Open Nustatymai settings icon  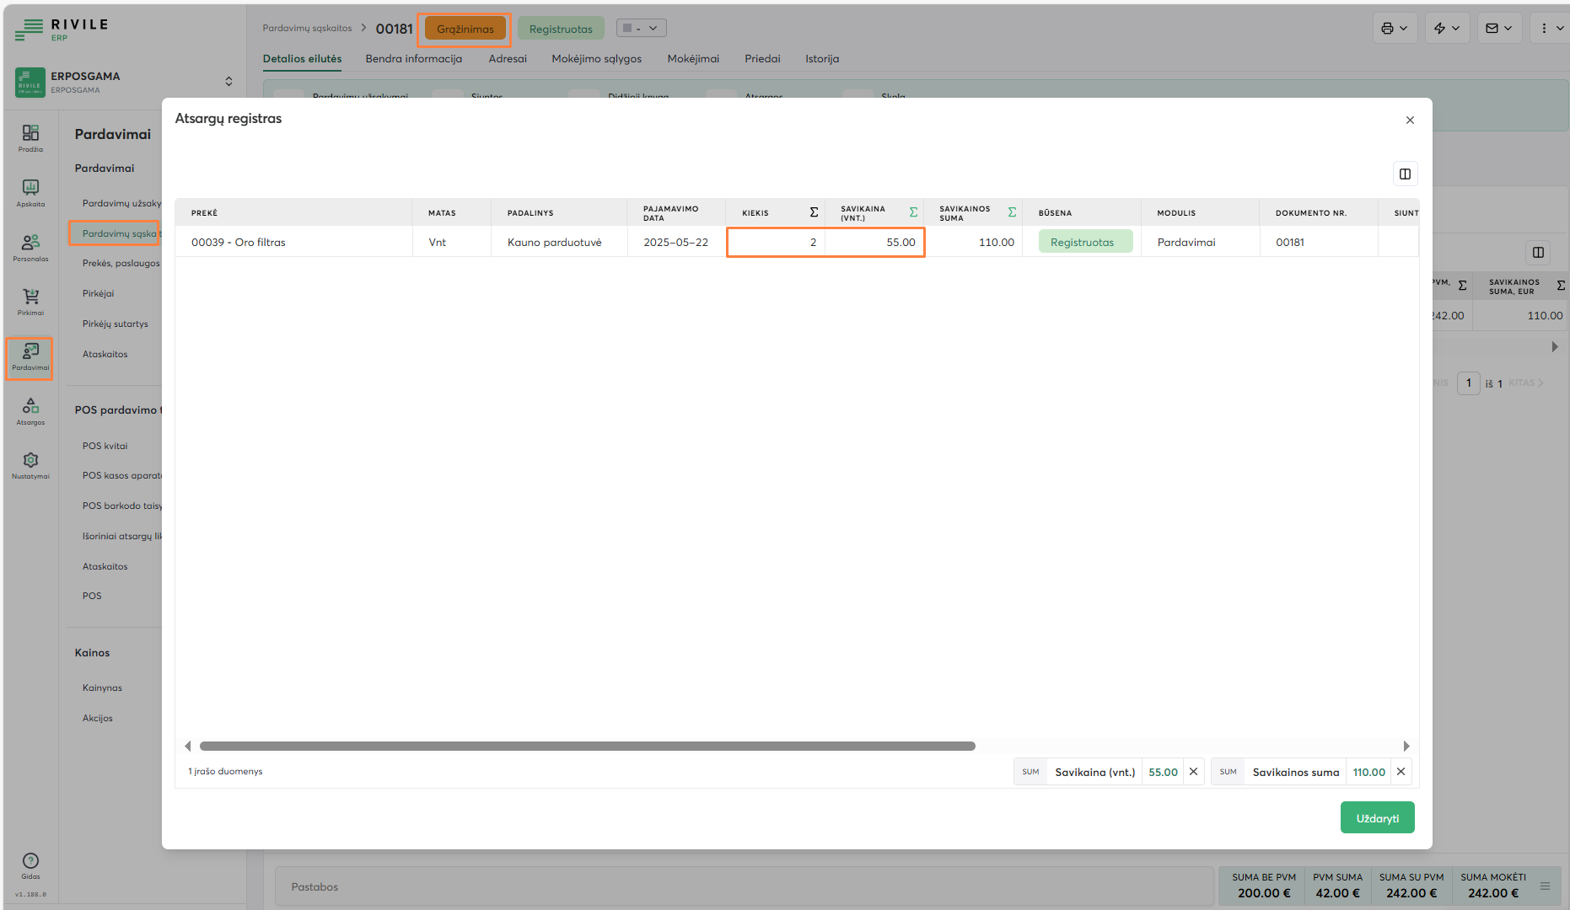pos(30,464)
